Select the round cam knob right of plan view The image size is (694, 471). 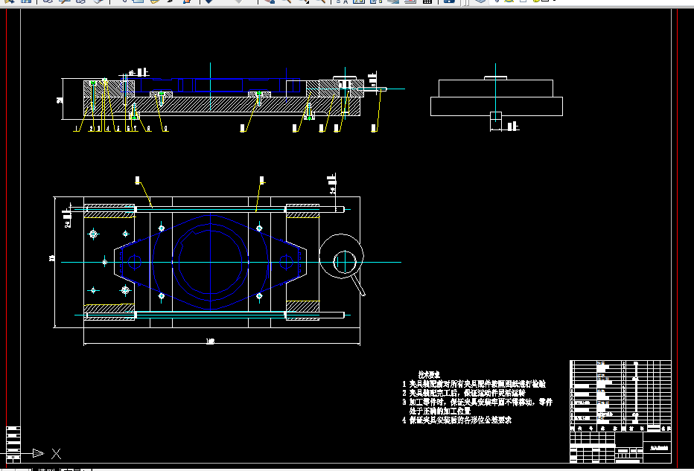341,256
